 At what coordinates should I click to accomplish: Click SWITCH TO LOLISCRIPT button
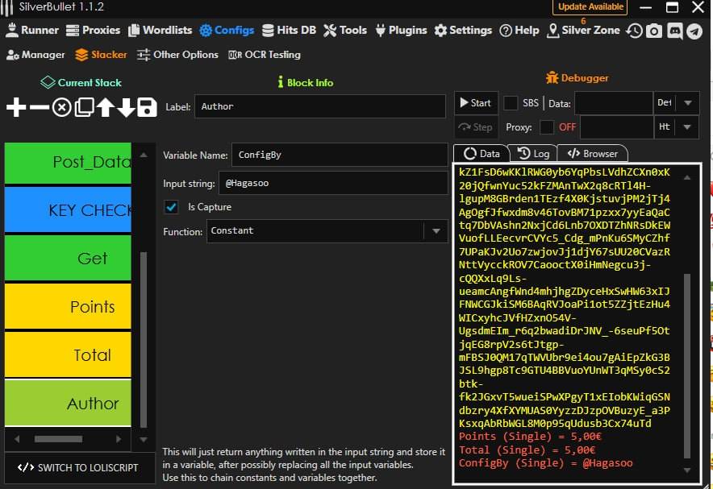click(77, 467)
